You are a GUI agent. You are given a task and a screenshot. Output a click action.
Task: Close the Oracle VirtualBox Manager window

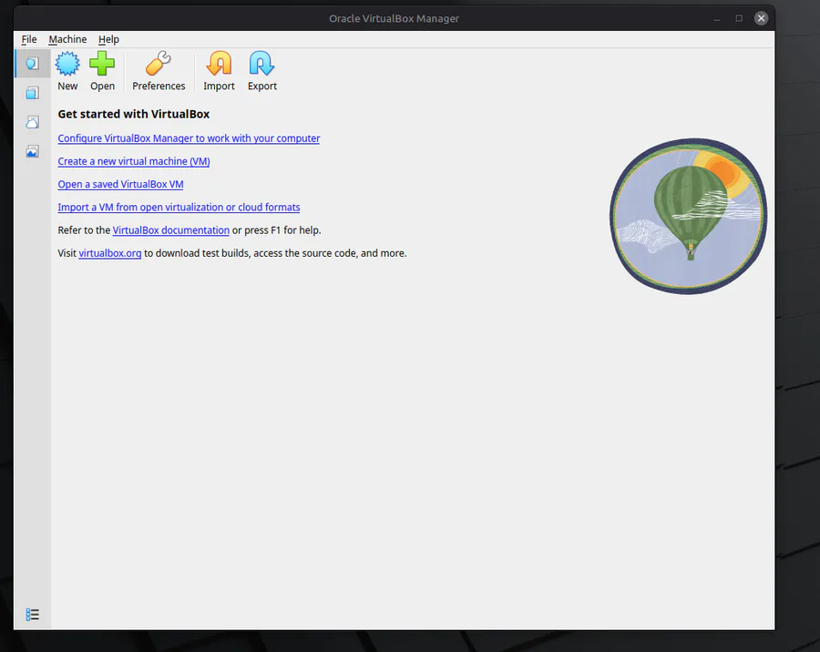(761, 18)
